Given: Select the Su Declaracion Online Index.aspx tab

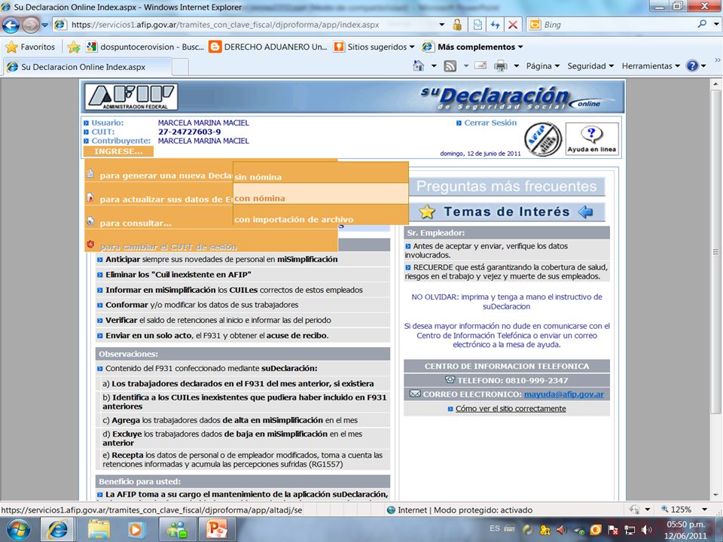Looking at the screenshot, I should click(x=87, y=67).
